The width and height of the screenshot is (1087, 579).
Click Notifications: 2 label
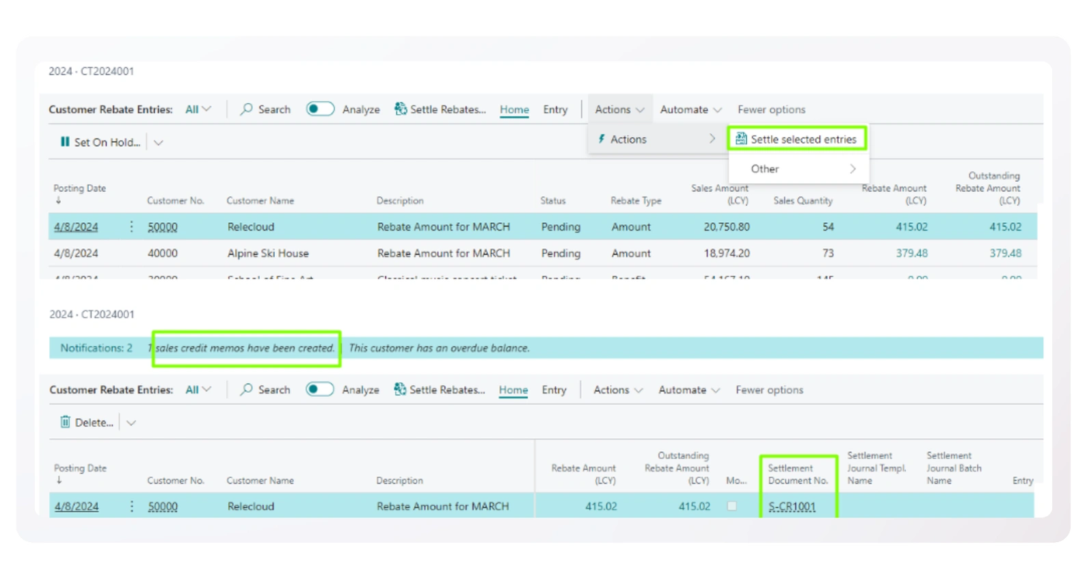click(96, 348)
